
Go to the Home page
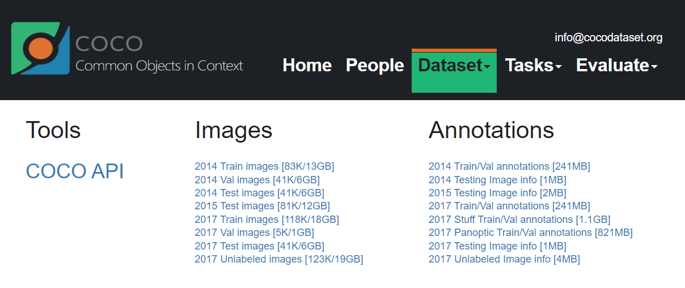pyautogui.click(x=307, y=66)
